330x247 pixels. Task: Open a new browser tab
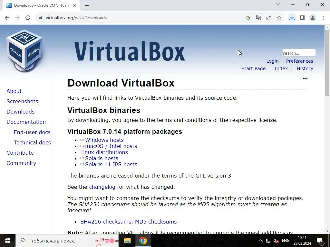[87, 6]
